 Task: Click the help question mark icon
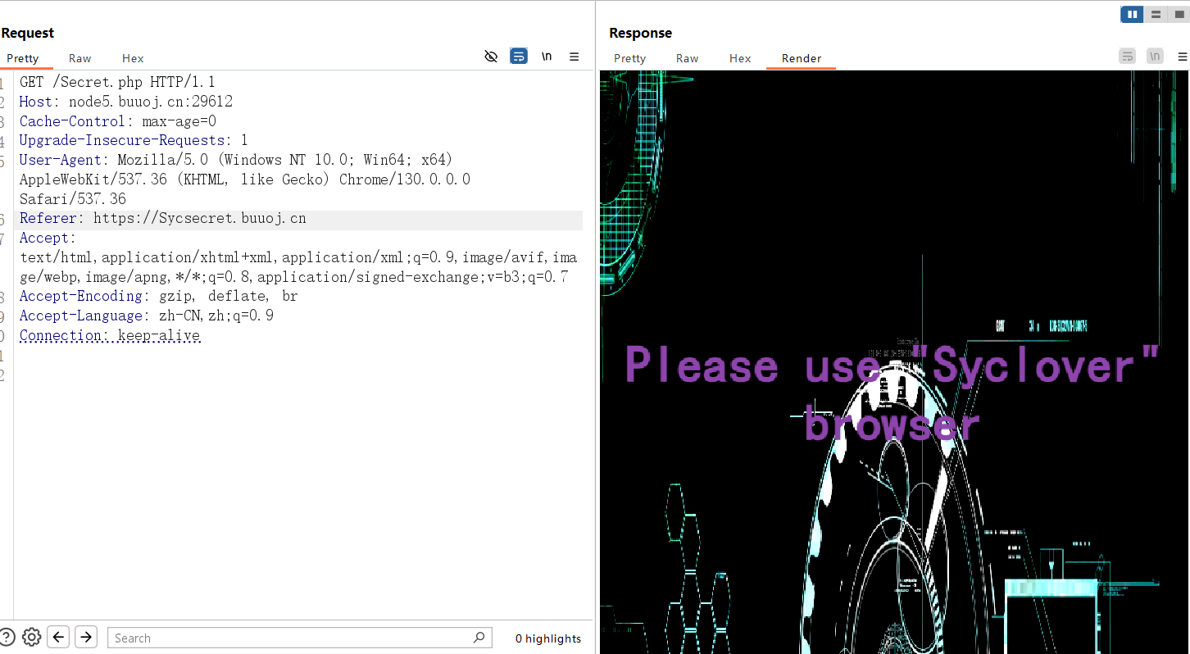[7, 637]
